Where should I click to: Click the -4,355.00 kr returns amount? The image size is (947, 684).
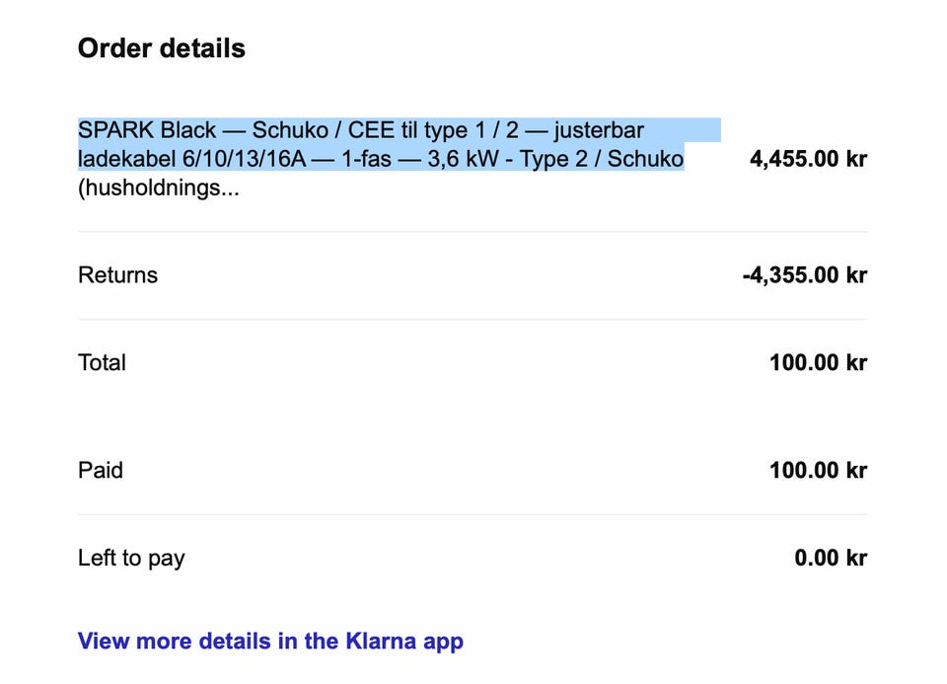[x=804, y=275]
